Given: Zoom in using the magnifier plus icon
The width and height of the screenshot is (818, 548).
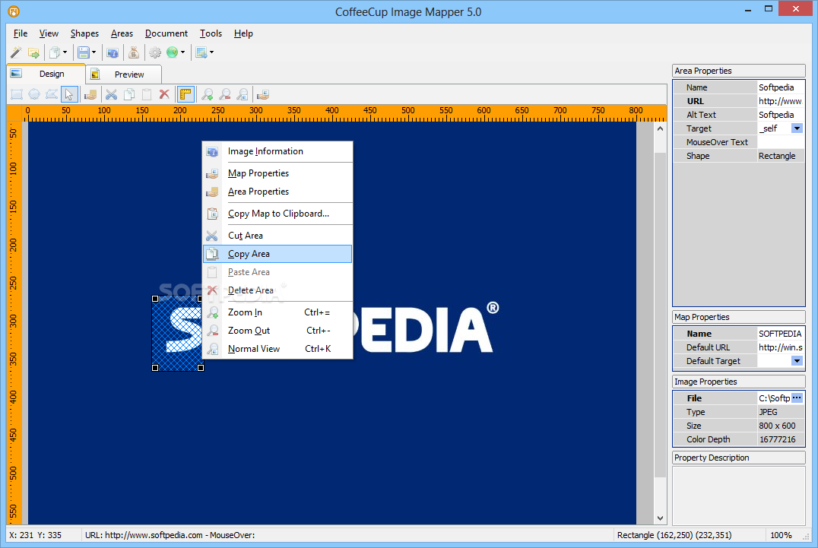Looking at the screenshot, I should pos(207,94).
